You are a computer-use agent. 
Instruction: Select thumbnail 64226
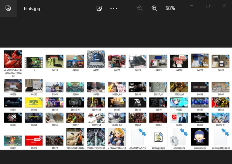(x=179, y=61)
